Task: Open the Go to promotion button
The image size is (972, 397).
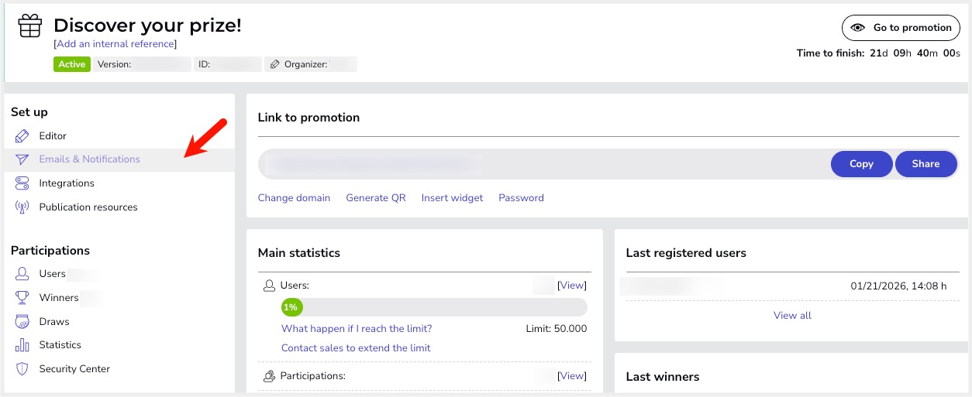Action: (x=901, y=28)
